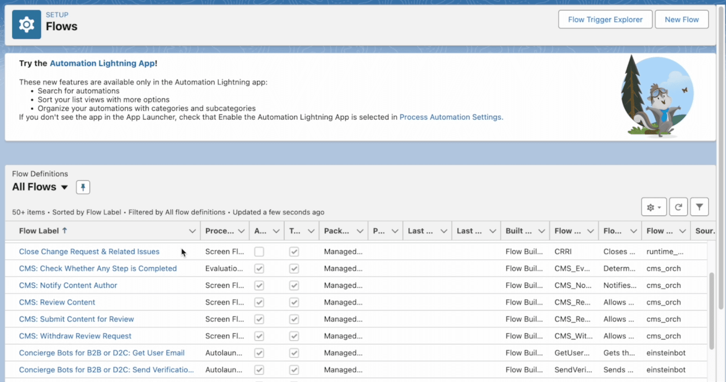Open the filter panel funnel icon
The height and width of the screenshot is (382, 726).
click(x=699, y=207)
